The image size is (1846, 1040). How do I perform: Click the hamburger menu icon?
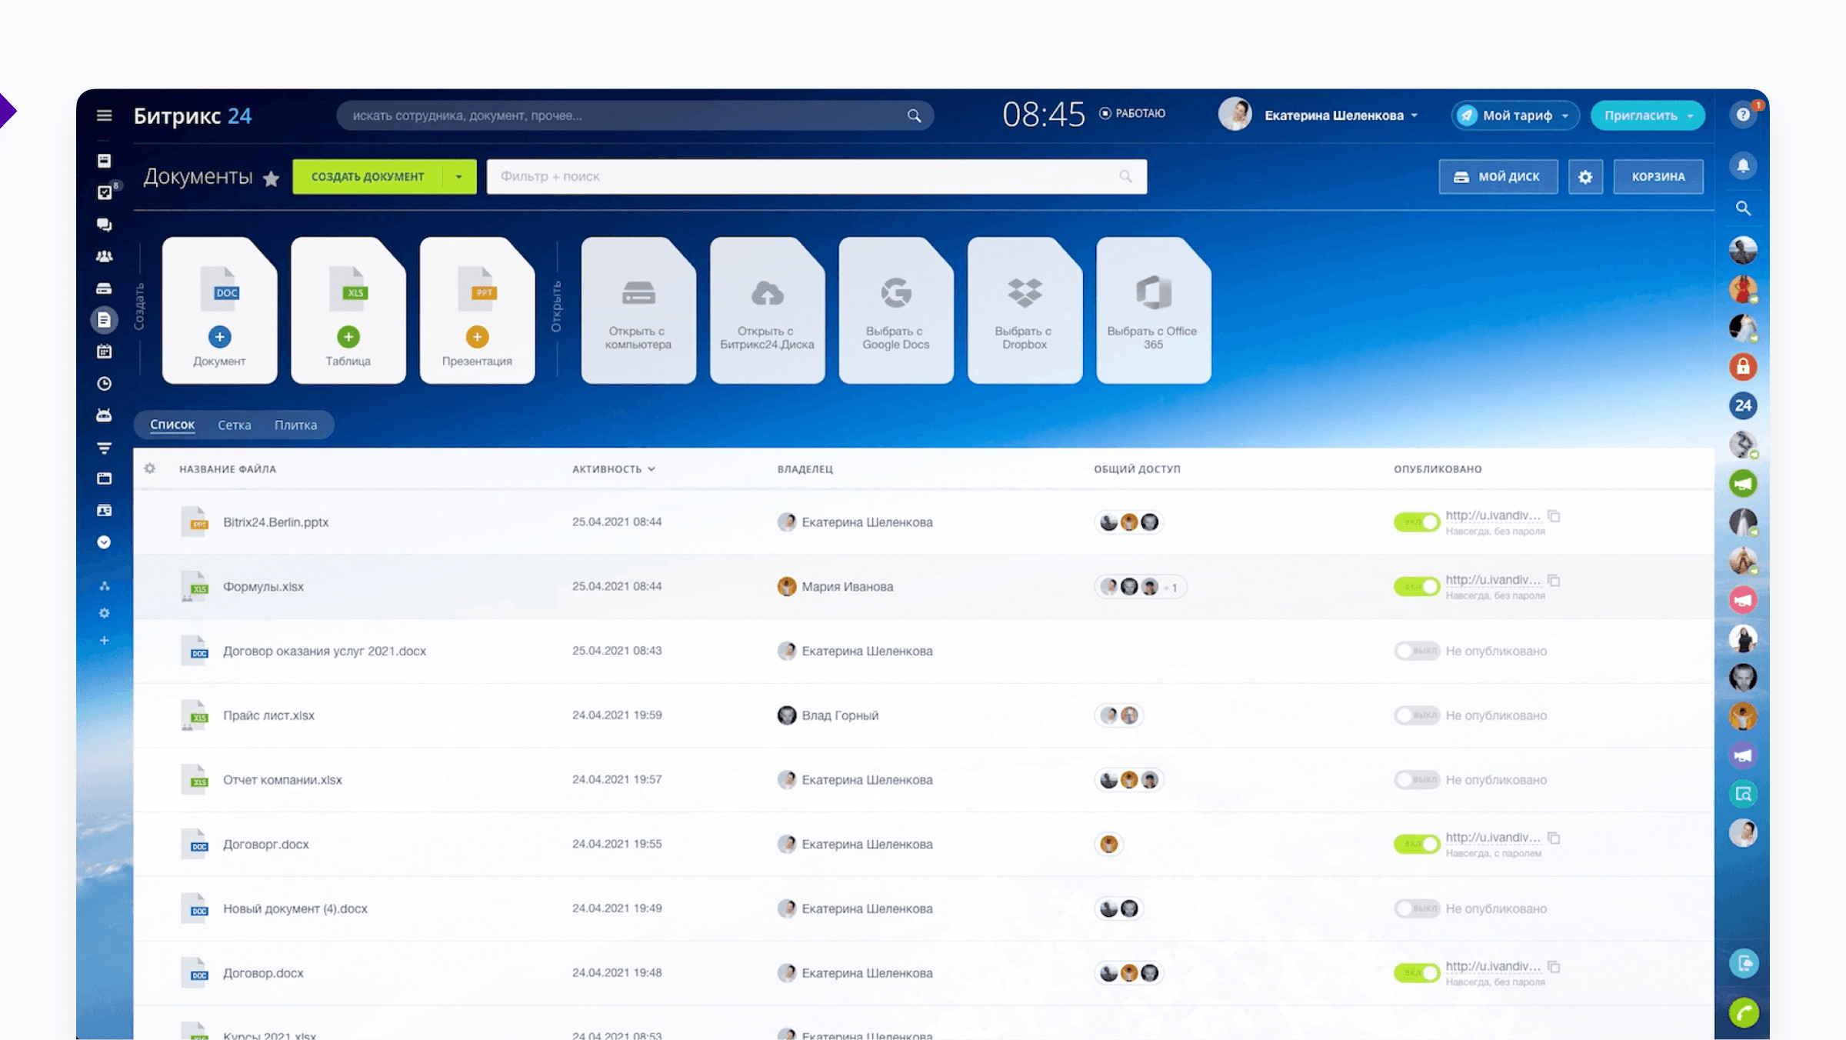click(x=104, y=115)
